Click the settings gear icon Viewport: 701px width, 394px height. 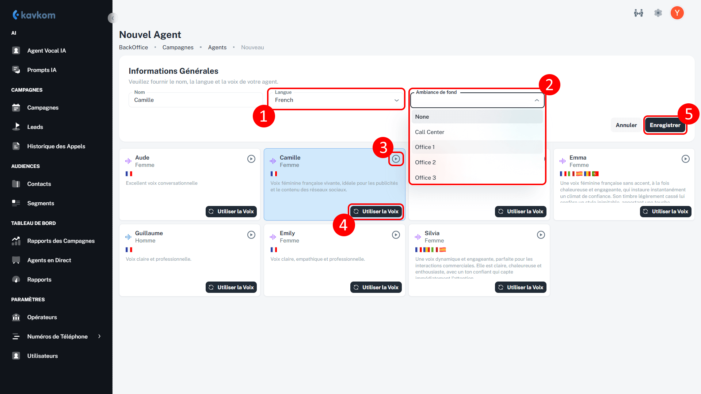pos(658,13)
